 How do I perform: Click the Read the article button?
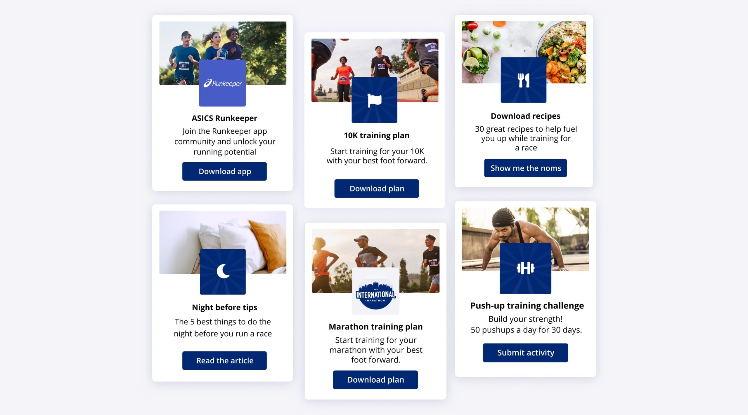coord(224,360)
